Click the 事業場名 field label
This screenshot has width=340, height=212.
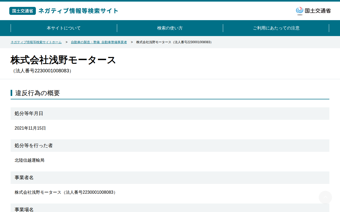(x=24, y=209)
